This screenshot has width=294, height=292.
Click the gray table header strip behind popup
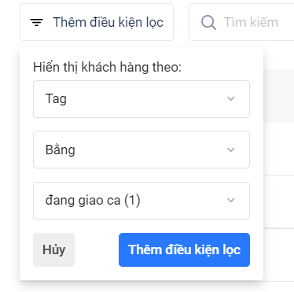(278, 96)
